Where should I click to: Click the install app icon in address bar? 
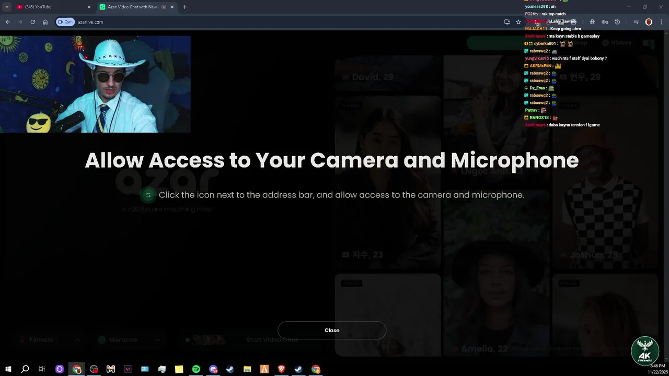pos(507,22)
